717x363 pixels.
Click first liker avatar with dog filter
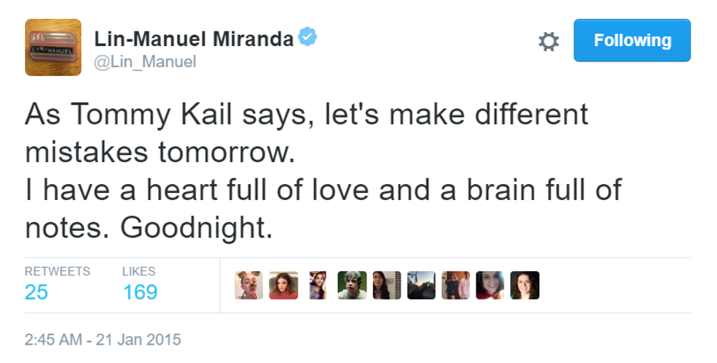pyautogui.click(x=249, y=286)
